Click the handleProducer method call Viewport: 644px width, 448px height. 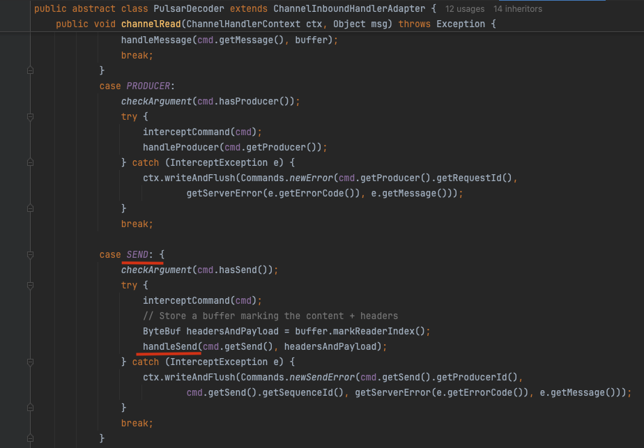(181, 148)
